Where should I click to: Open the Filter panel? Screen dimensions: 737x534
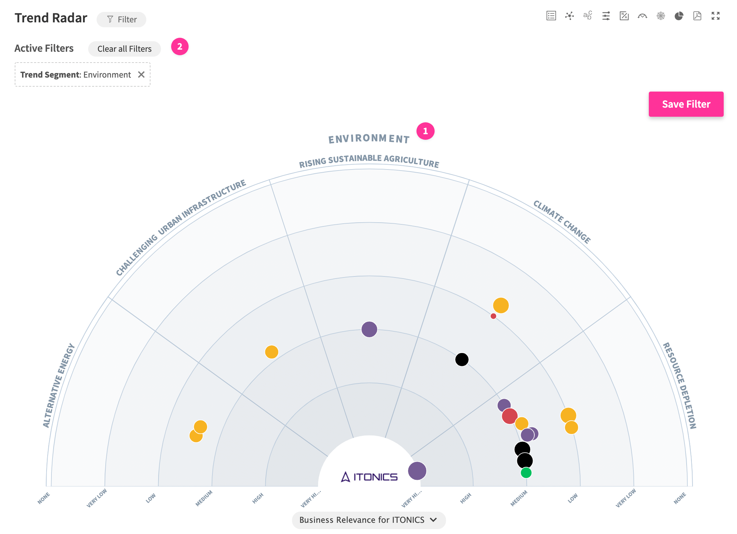[121, 20]
